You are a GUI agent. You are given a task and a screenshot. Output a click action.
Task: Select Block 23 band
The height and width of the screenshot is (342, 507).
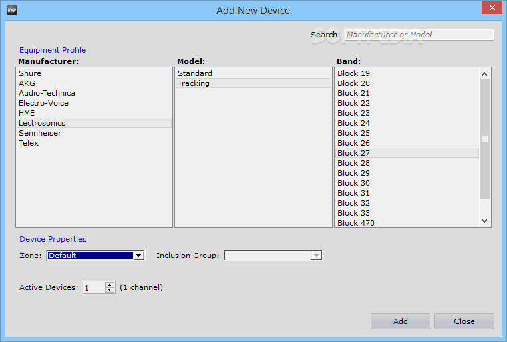407,113
